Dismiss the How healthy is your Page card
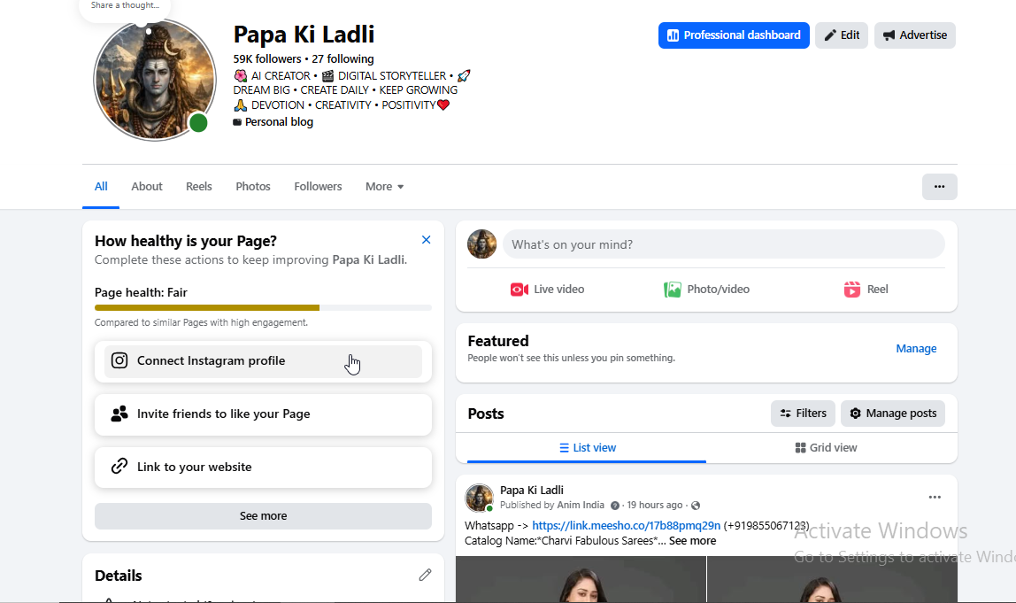Image resolution: width=1016 pixels, height=603 pixels. coord(426,240)
